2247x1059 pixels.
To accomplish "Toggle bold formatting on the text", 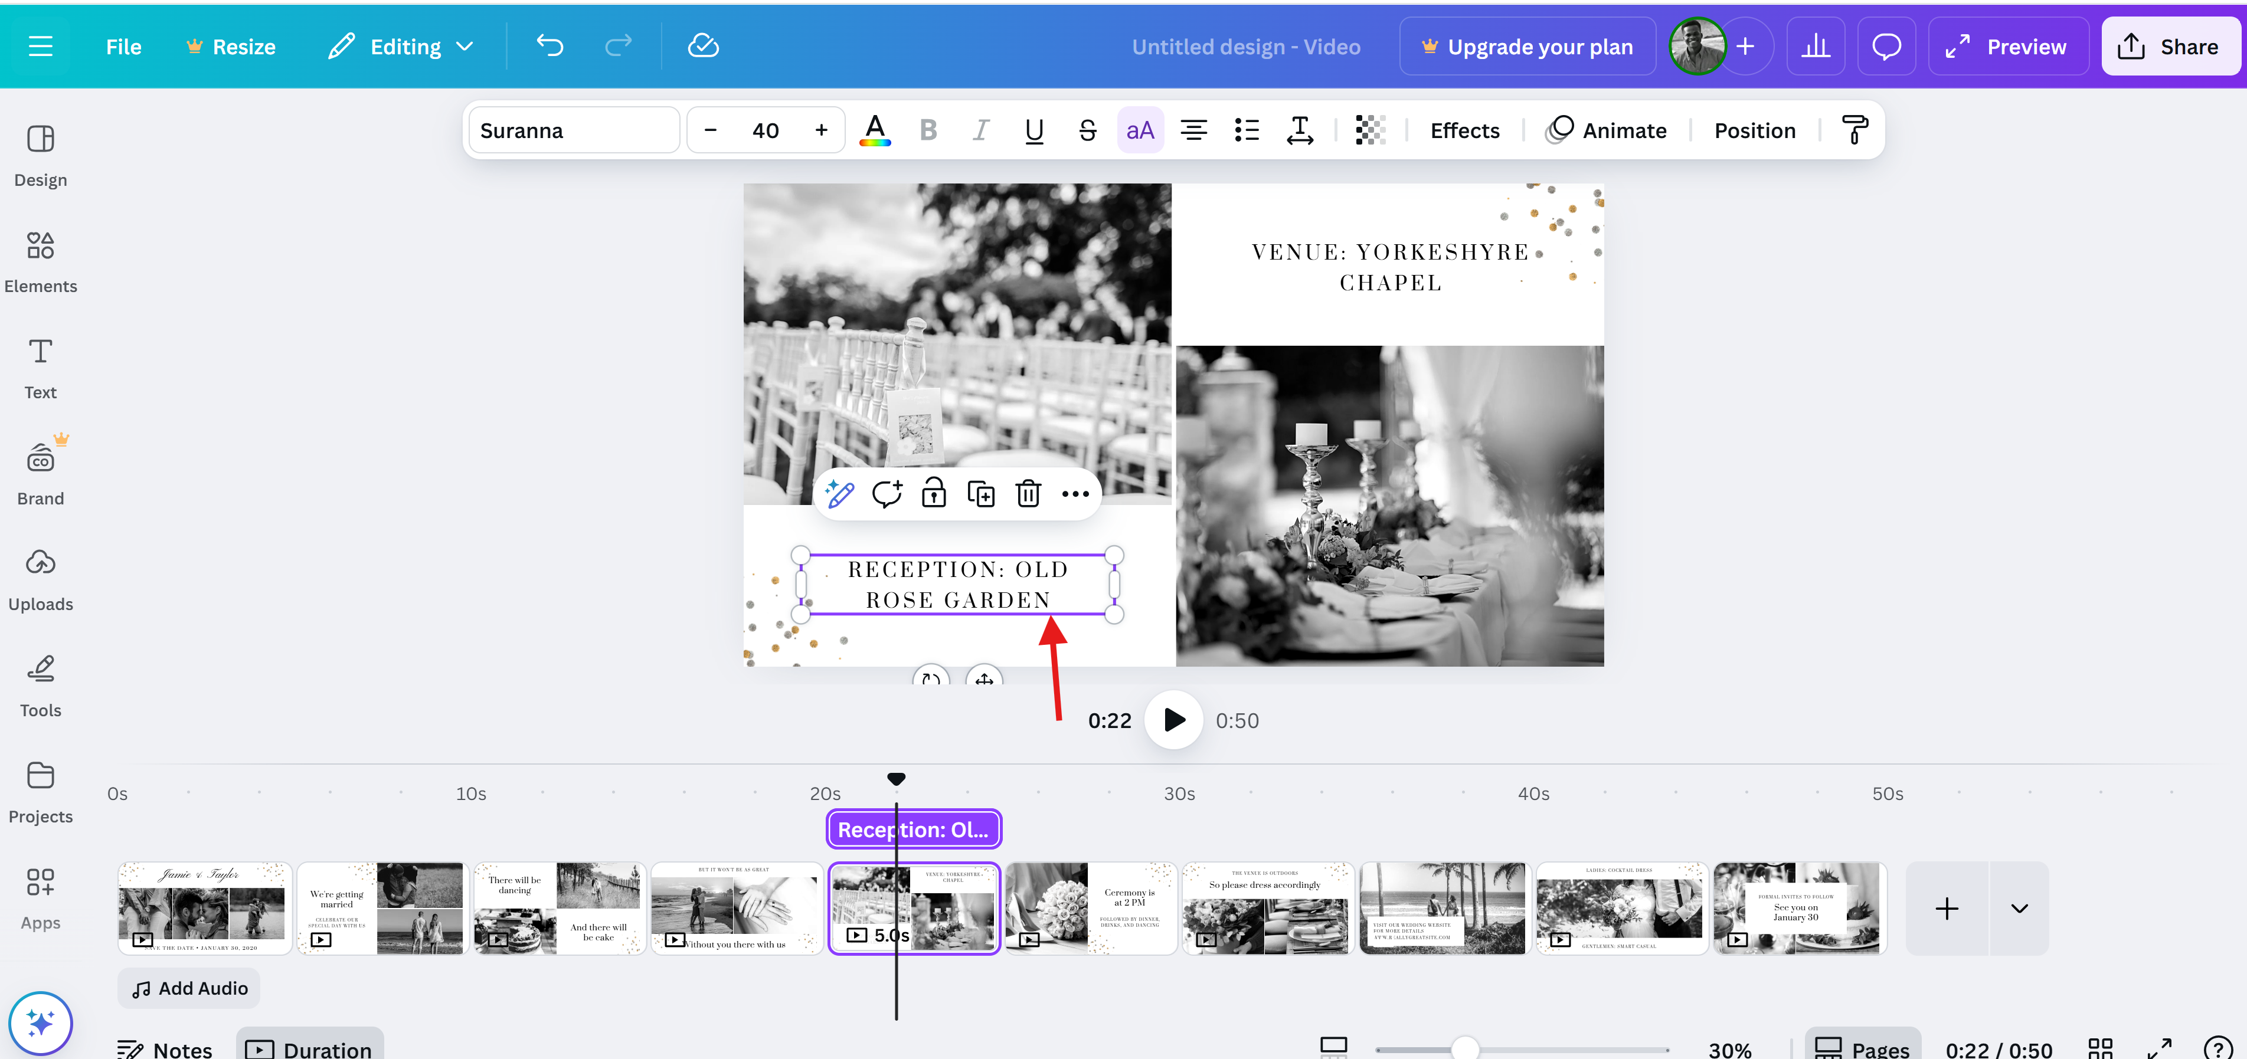I will pyautogui.click(x=927, y=129).
